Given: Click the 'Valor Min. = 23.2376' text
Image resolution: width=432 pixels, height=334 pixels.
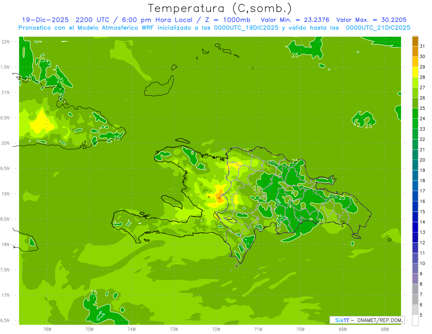Looking at the screenshot, I should (295, 20).
